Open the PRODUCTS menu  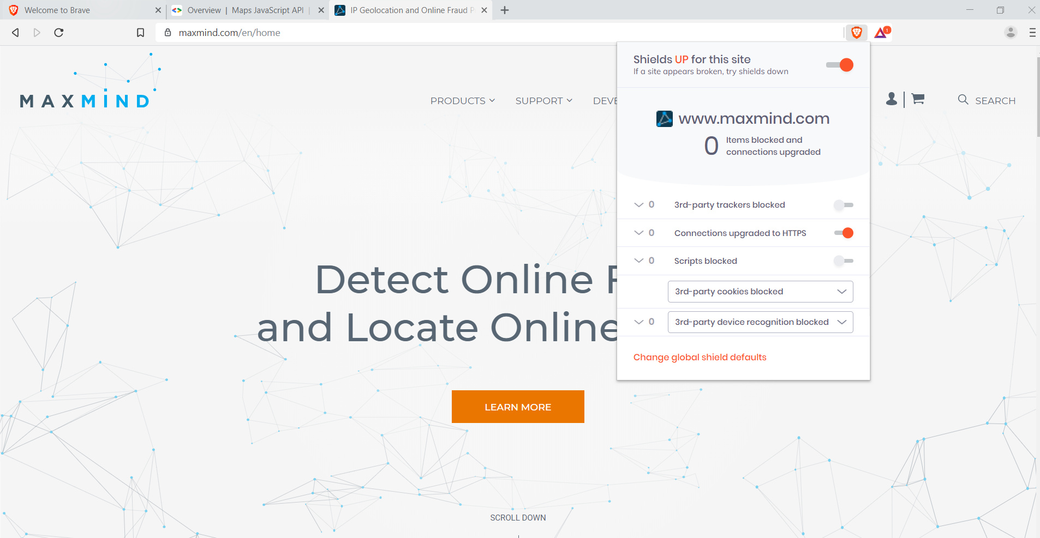463,101
